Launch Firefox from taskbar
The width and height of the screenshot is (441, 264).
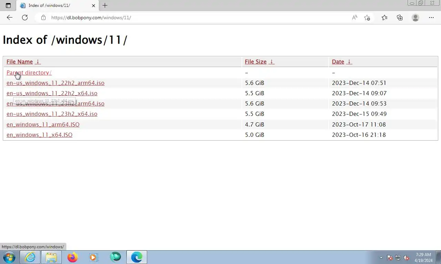coord(73,257)
